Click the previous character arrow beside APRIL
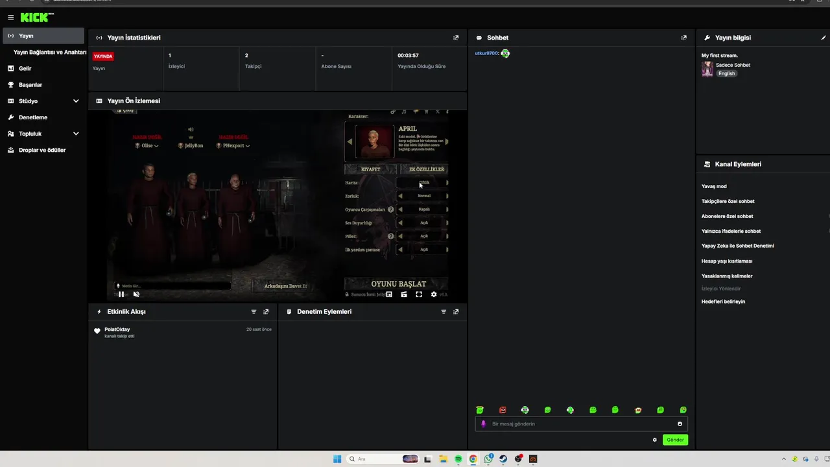The height and width of the screenshot is (467, 830). pos(350,141)
